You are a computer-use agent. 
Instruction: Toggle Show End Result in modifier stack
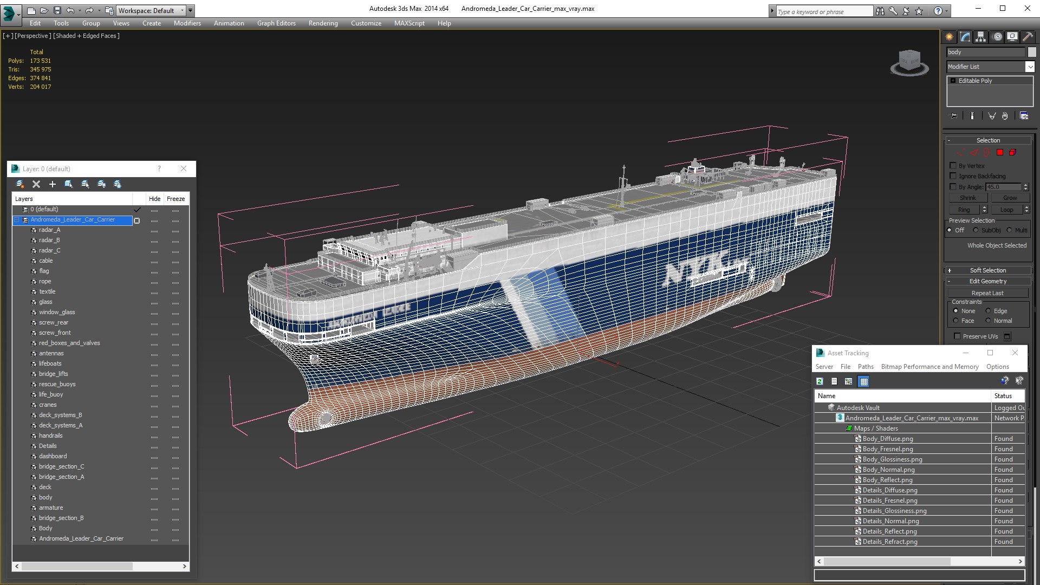[972, 116]
